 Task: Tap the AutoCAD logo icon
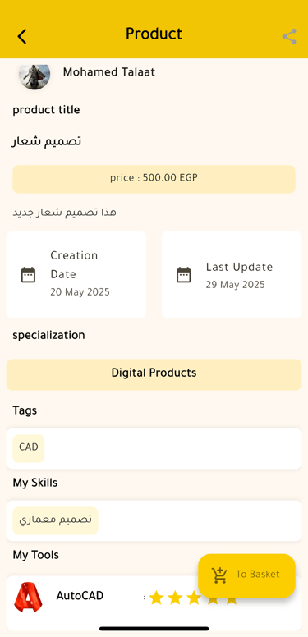pos(28,597)
